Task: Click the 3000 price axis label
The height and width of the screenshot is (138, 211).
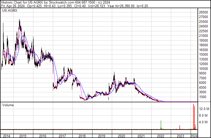Action: [203, 92]
